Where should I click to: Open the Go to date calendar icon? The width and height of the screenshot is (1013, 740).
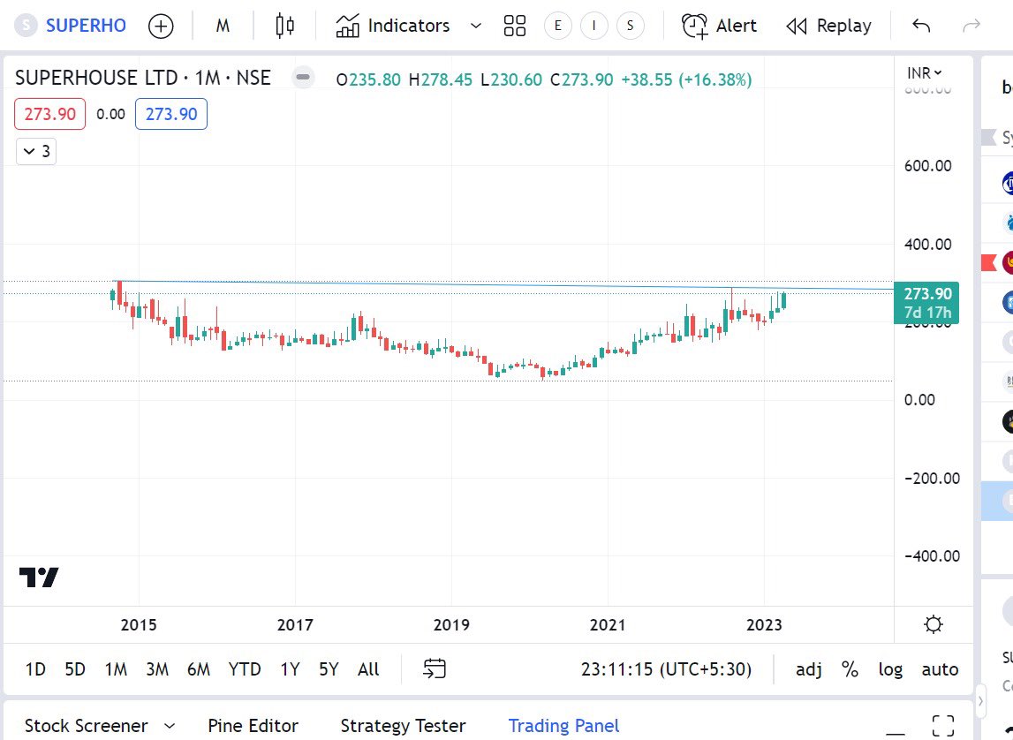[x=435, y=669]
